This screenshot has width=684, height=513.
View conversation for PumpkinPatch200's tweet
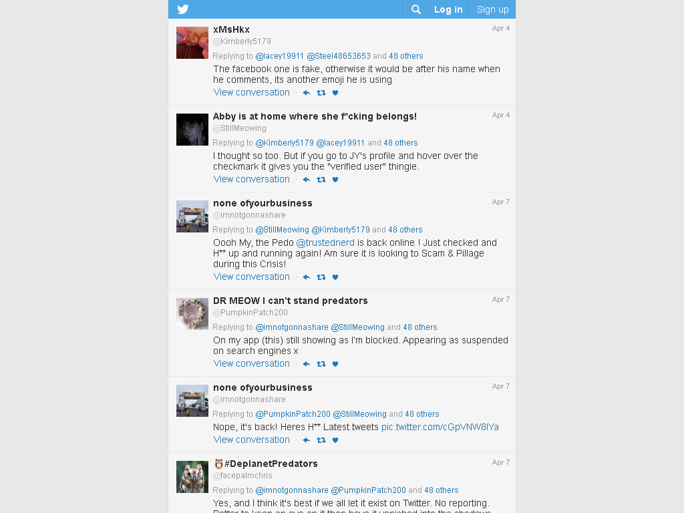point(251,364)
